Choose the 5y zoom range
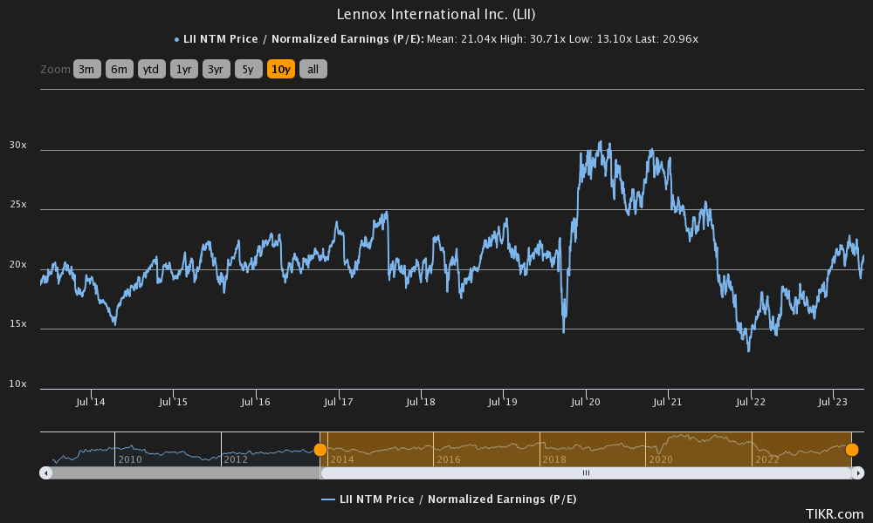This screenshot has height=523, width=873. [x=248, y=69]
